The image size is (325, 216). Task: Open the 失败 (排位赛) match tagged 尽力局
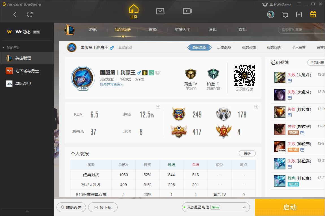tap(298, 147)
